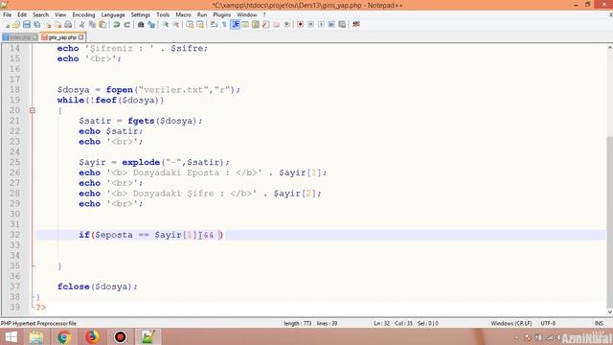Open the Plugins menu
613x345 pixels.
click(x=221, y=15)
